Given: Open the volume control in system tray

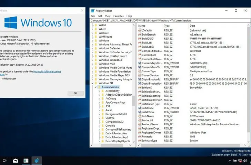Looking at the screenshot, I should tap(245, 161).
